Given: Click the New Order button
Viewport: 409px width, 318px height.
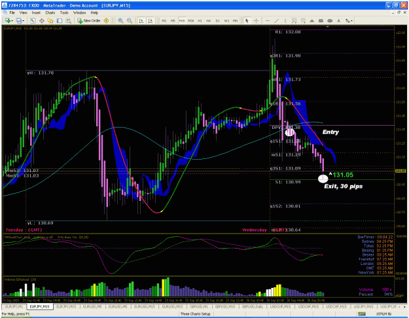Looking at the screenshot, I should (x=89, y=20).
